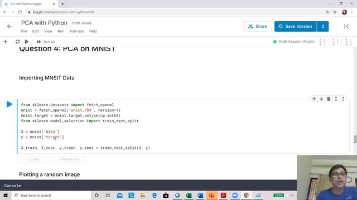357x200 pixels.
Task: Delete the code cell via the trash icon
Action: [329, 99]
